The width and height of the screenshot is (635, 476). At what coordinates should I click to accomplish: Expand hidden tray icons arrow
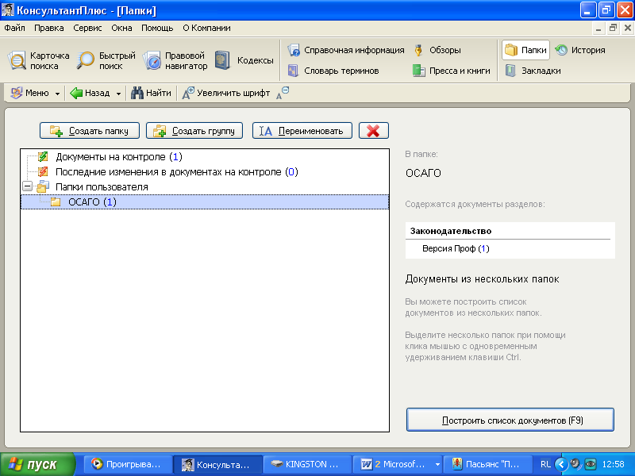point(561,464)
